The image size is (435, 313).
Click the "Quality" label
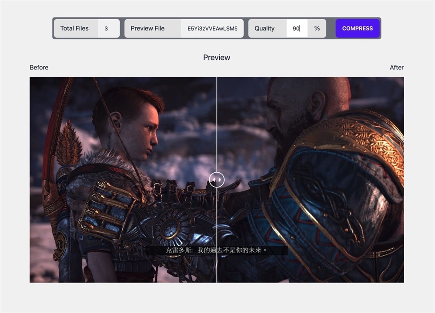click(264, 28)
